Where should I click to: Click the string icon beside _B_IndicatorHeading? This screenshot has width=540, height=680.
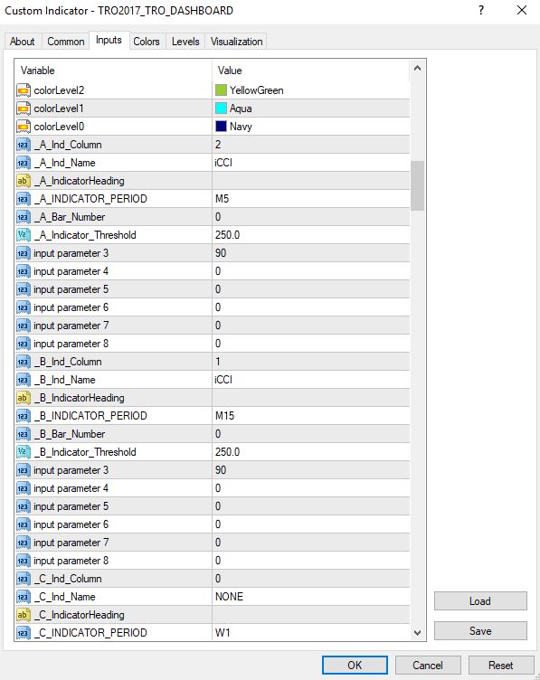[x=24, y=398]
